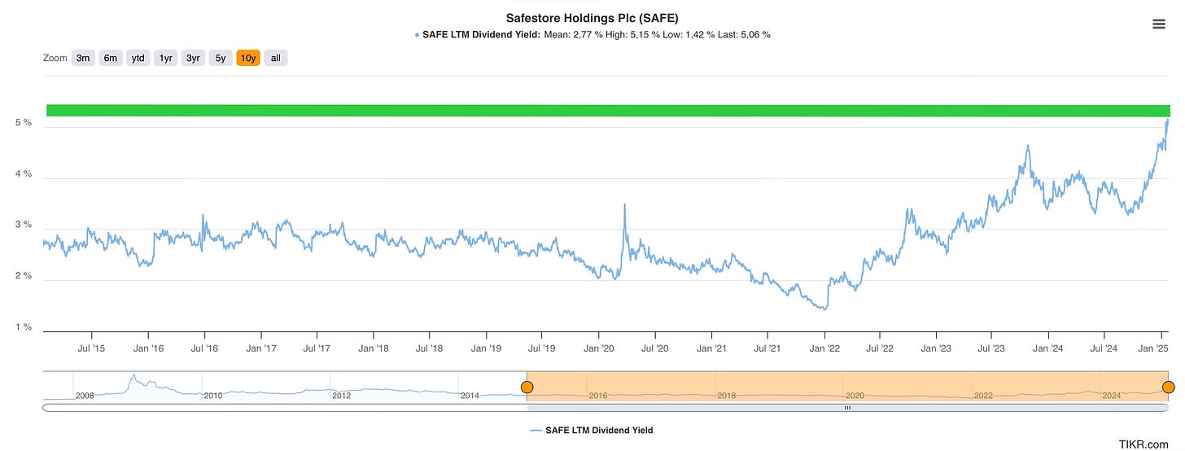Click the Jan '17 x-axis label

(x=260, y=348)
